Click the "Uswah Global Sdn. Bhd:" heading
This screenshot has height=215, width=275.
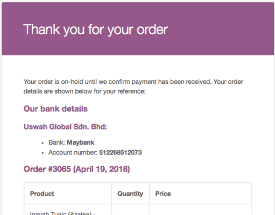(65, 127)
